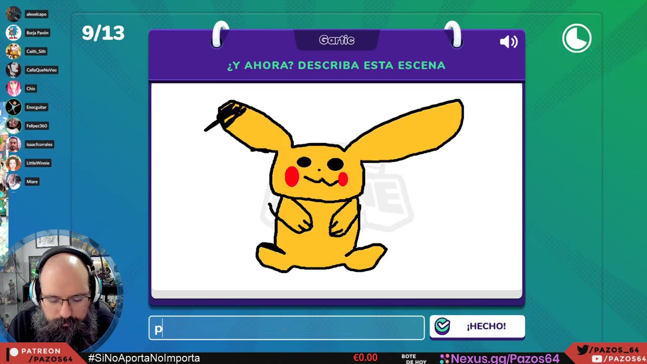Select player name Chio

(x=31, y=88)
